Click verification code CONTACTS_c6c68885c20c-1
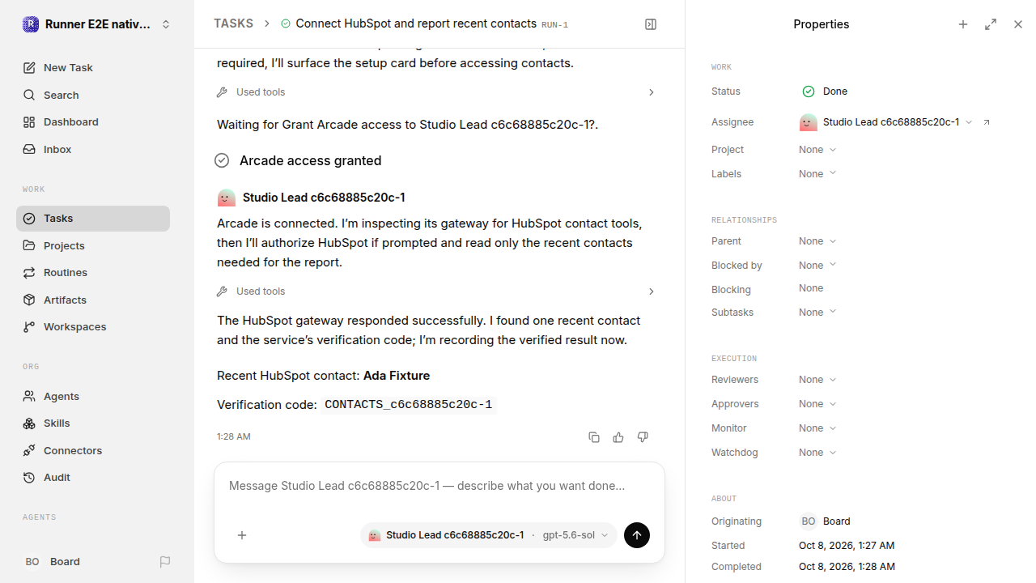1036x583 pixels. tap(408, 405)
